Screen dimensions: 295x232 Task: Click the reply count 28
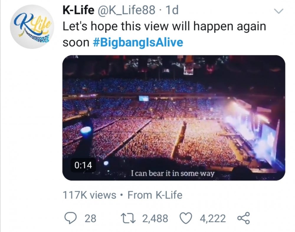click(90, 218)
